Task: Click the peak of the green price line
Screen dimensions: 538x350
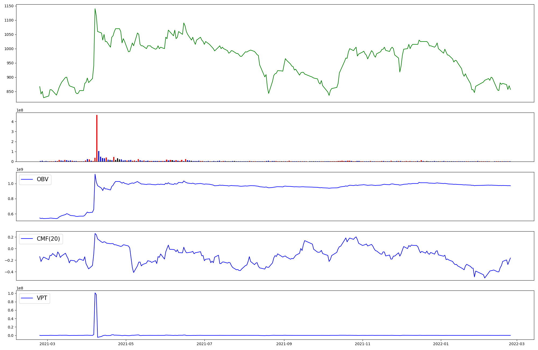Action: pos(95,9)
